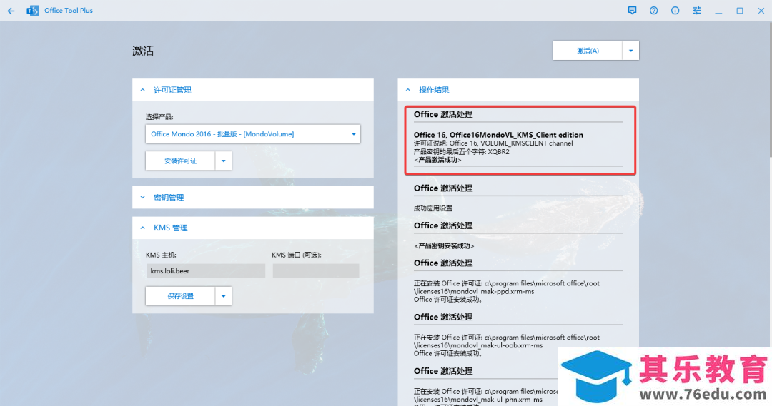Go back with the arrow icon
The width and height of the screenshot is (772, 406).
(x=11, y=10)
